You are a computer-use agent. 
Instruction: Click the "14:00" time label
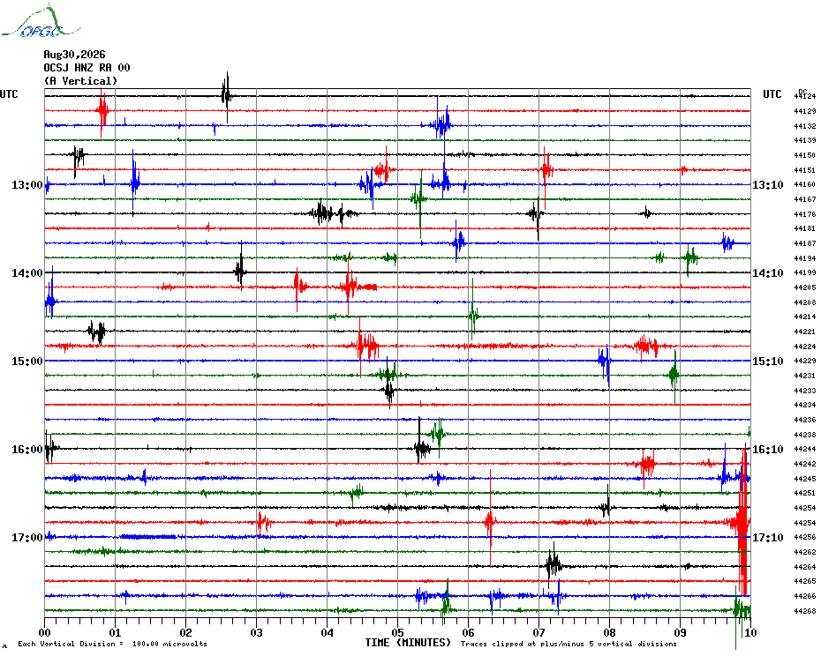tap(27, 273)
